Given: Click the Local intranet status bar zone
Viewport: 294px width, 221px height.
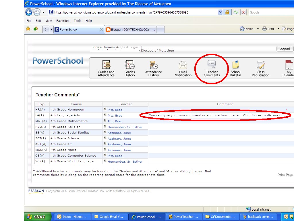Looking at the screenshot, I should (x=259, y=209).
